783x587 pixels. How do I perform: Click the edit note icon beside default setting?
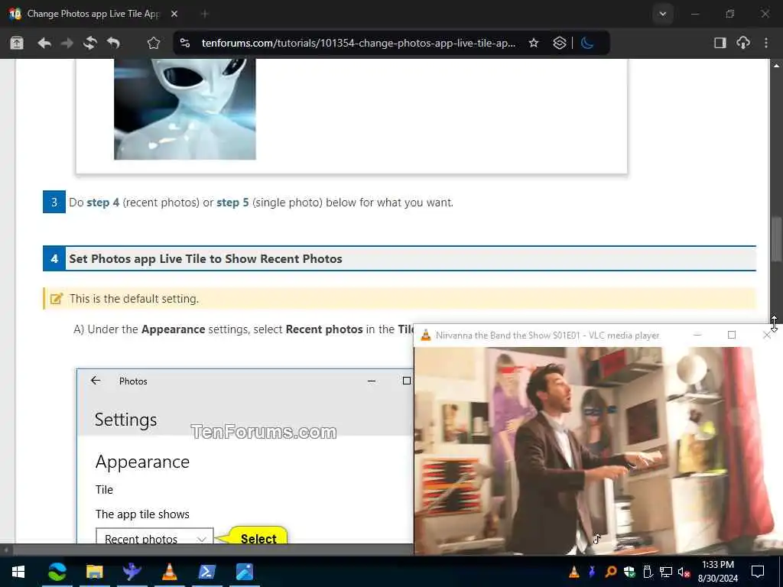coord(57,299)
